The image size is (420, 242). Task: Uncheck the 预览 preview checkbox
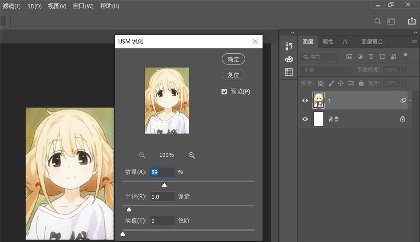tap(224, 92)
